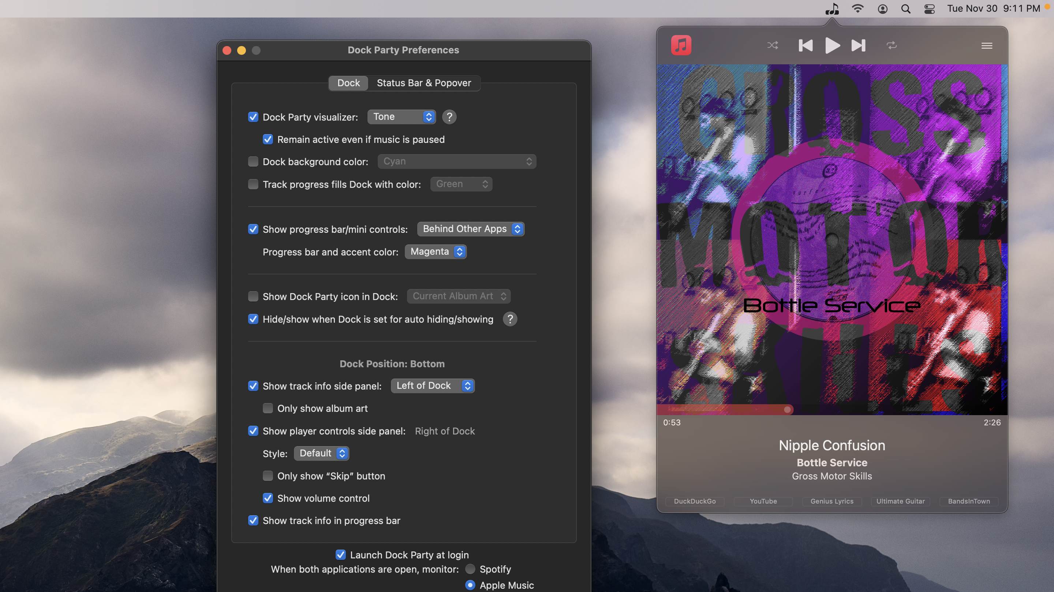Screen dimensions: 1054x592
Task: Minimize the Dock Party Preferences window
Action: point(242,50)
